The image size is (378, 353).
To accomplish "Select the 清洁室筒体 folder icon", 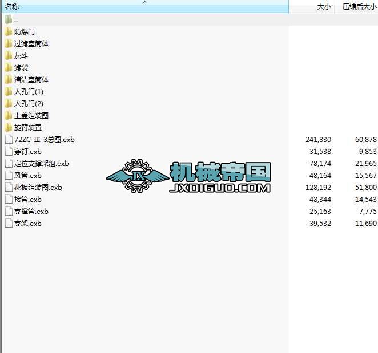I will (x=8, y=79).
